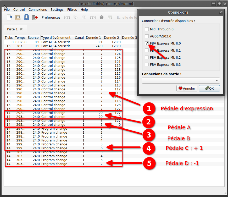This screenshot has width=228, height=197.
Task: Open Preferences from the toolbar
Action: 51,18
